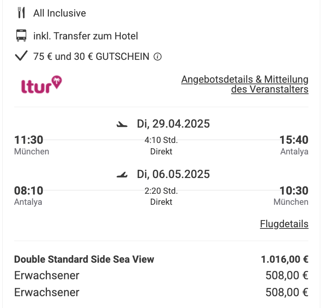Click the fork and knife meal icon

pyautogui.click(x=21, y=13)
